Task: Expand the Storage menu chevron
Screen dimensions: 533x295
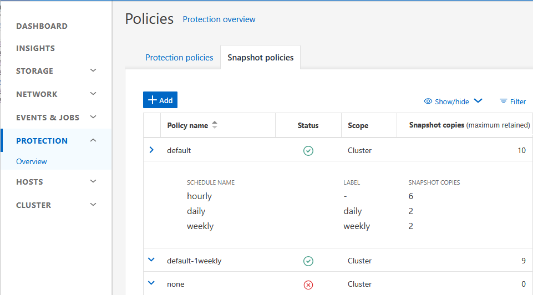Action: click(x=93, y=70)
